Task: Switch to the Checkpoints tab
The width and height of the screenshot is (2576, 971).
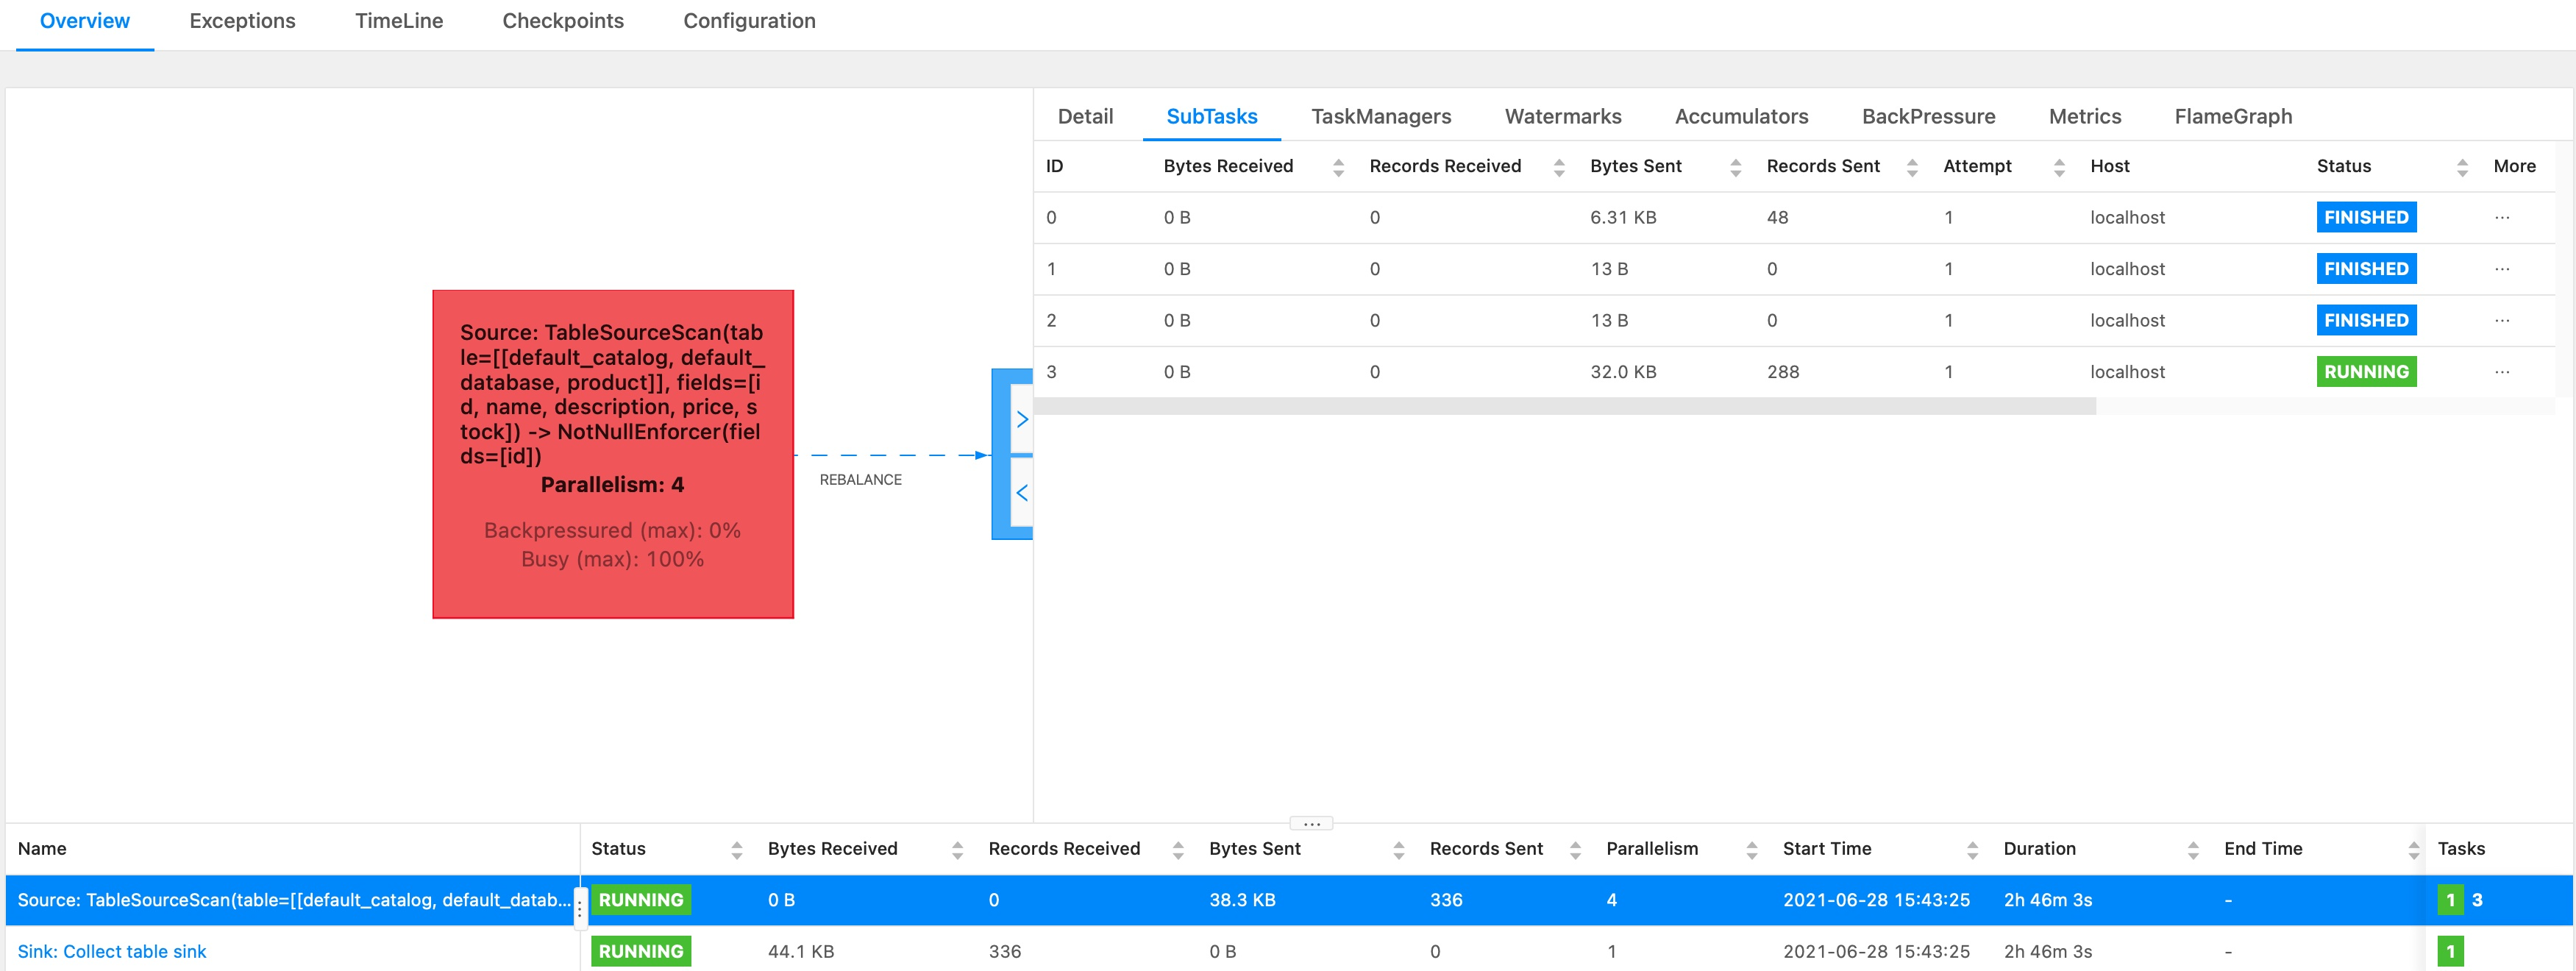Action: pyautogui.click(x=562, y=21)
